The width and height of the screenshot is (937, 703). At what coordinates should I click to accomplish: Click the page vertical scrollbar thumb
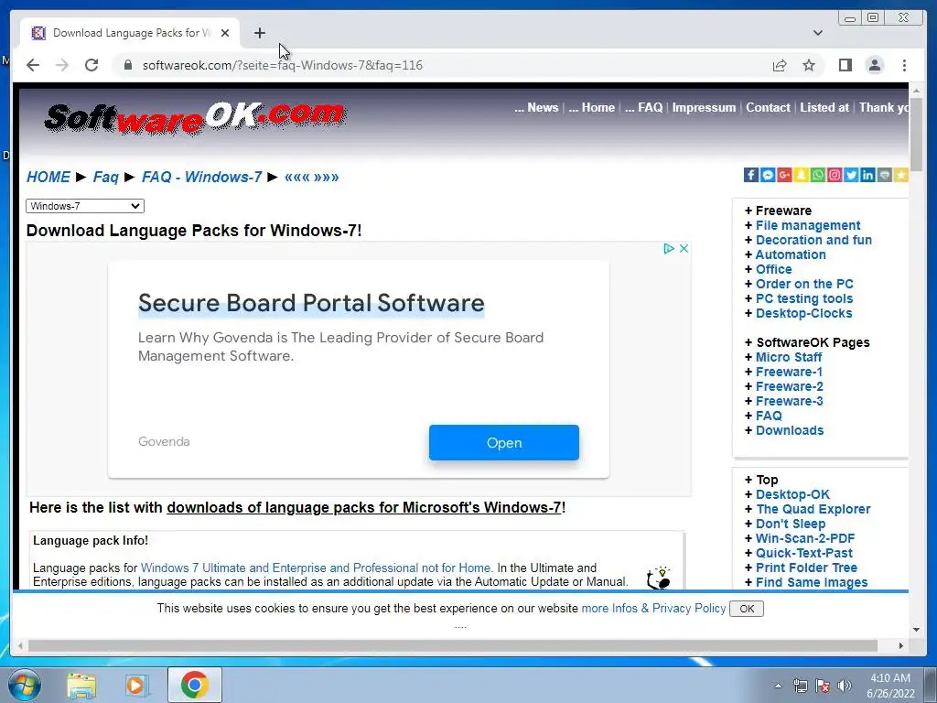[915, 134]
